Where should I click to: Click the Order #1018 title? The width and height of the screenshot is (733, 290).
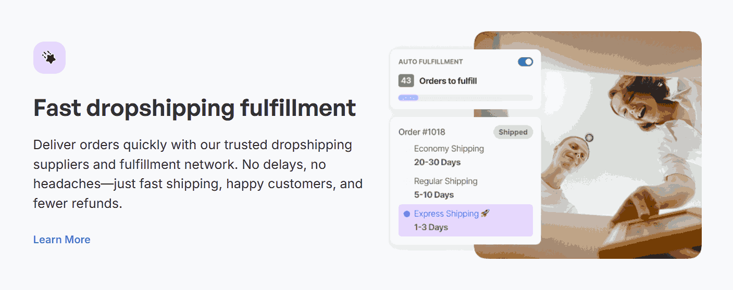(422, 132)
